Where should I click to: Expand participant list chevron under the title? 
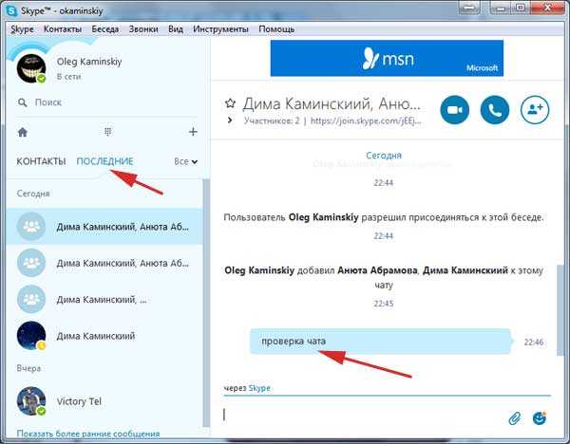[229, 120]
